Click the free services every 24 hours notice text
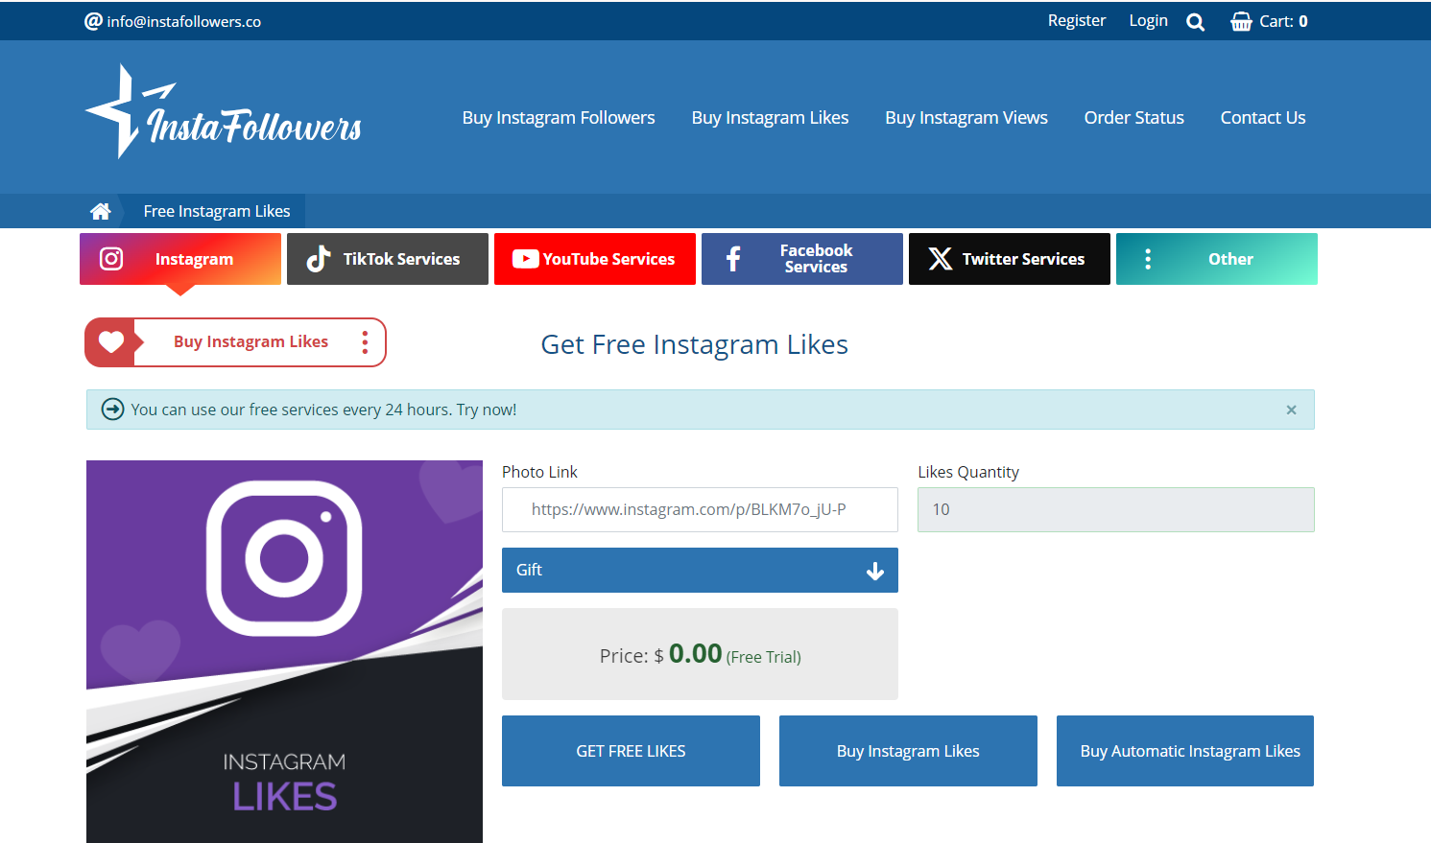 (323, 410)
